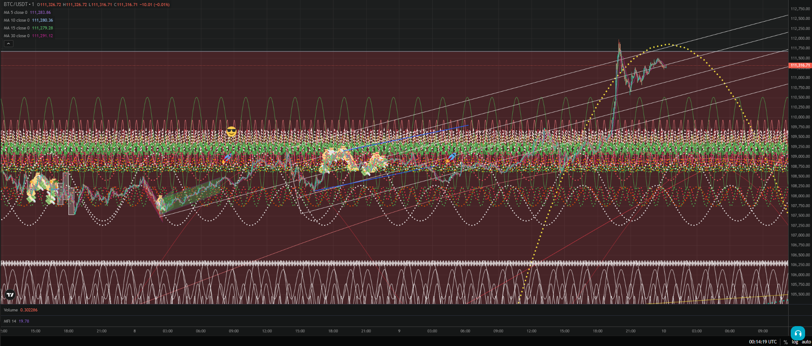Viewport: 812px width, 346px height.
Task: Click the 107,000.00 price axis label
Action: pyautogui.click(x=800, y=235)
